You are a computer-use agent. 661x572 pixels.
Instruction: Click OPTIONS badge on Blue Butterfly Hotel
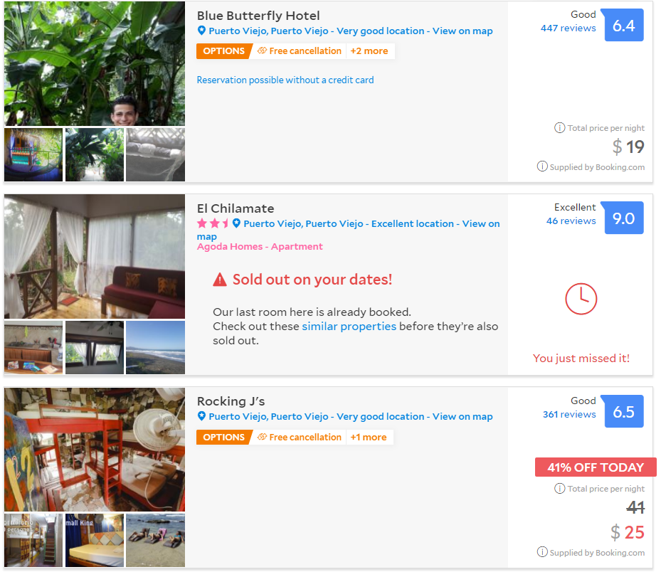[x=223, y=51]
